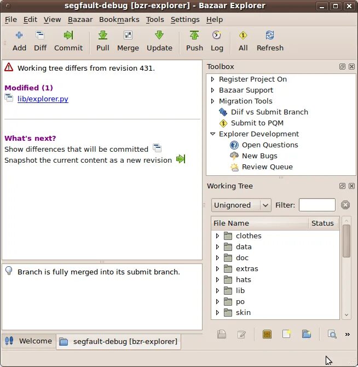Open the 'Review Queue' toolbox entry
Screen dimensions: 358x367
(x=267, y=167)
